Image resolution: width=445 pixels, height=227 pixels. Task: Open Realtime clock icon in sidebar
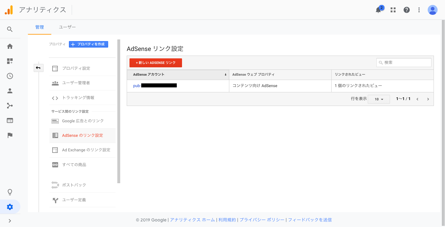pos(10,76)
